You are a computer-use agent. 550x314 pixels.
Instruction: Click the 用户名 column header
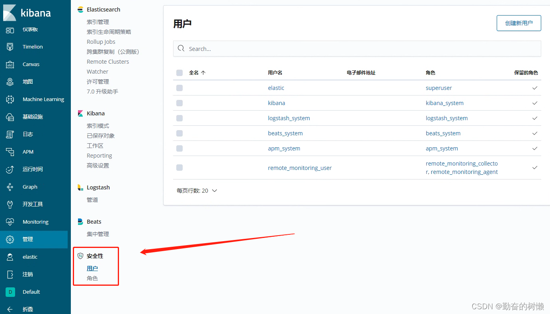[275, 73]
